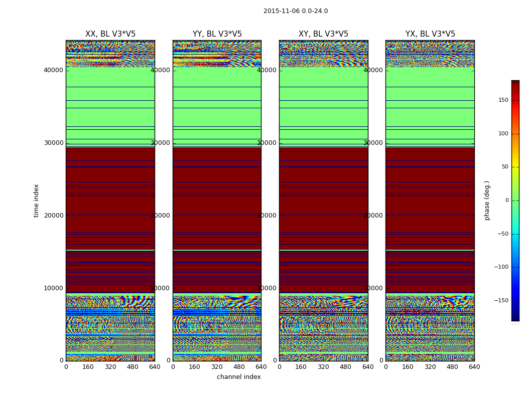
Task: Click the 10000 time tick of the XX plot
Action: [53, 288]
